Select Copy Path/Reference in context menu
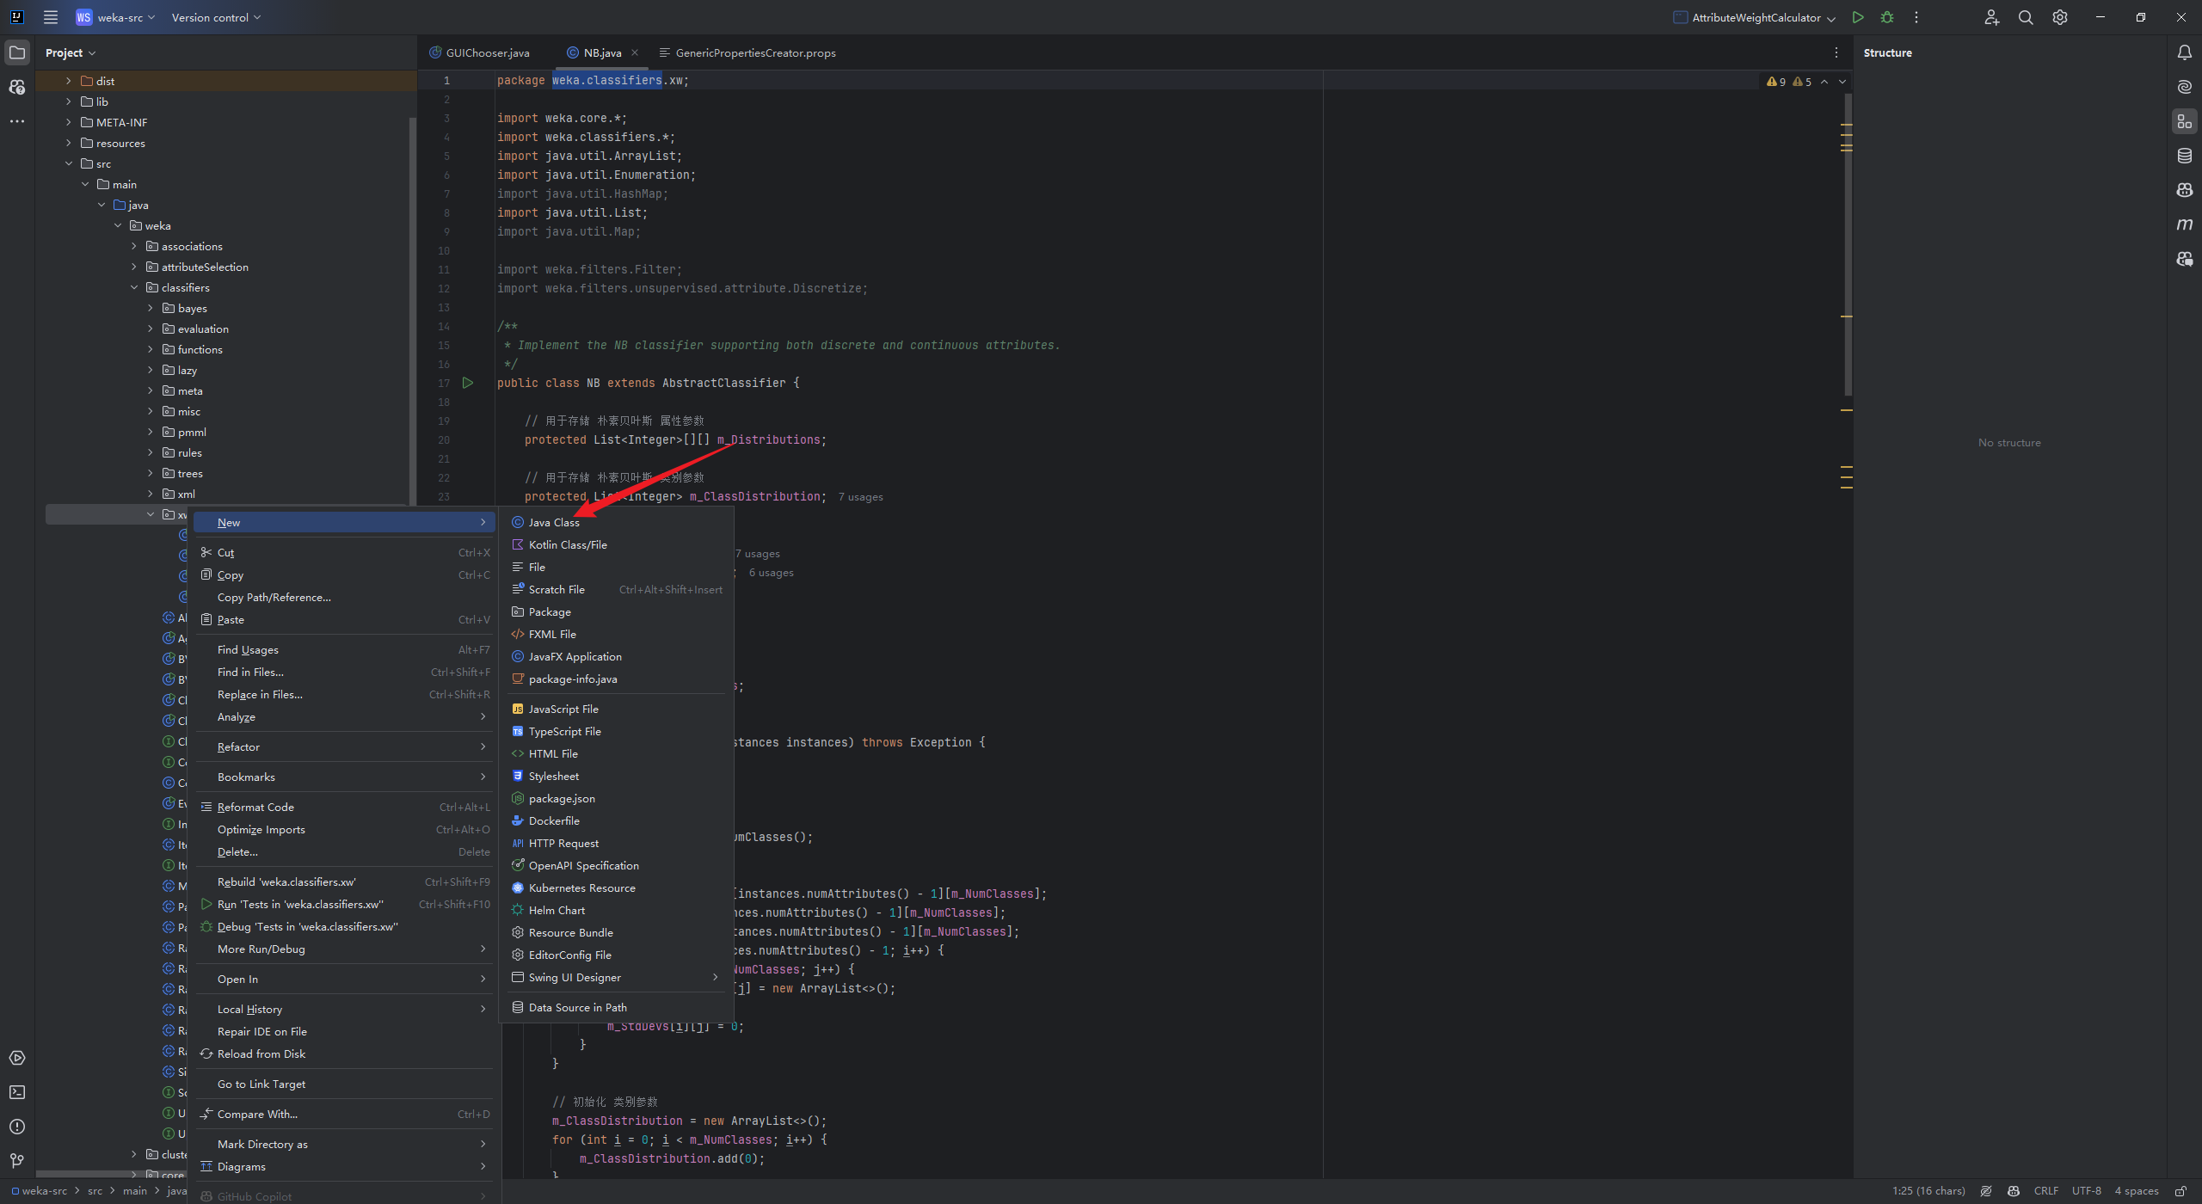Image resolution: width=2202 pixels, height=1204 pixels. tap(345, 597)
